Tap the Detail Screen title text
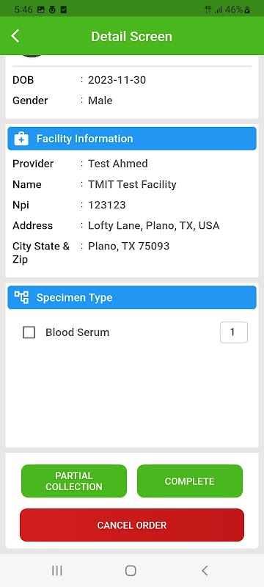 [131, 37]
